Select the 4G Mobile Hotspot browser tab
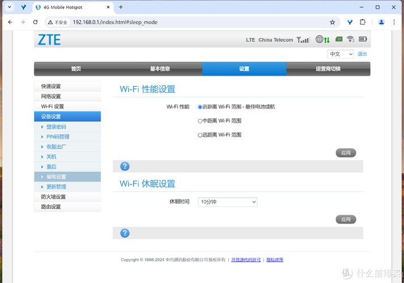The width and height of the screenshot is (404, 283). click(73, 7)
